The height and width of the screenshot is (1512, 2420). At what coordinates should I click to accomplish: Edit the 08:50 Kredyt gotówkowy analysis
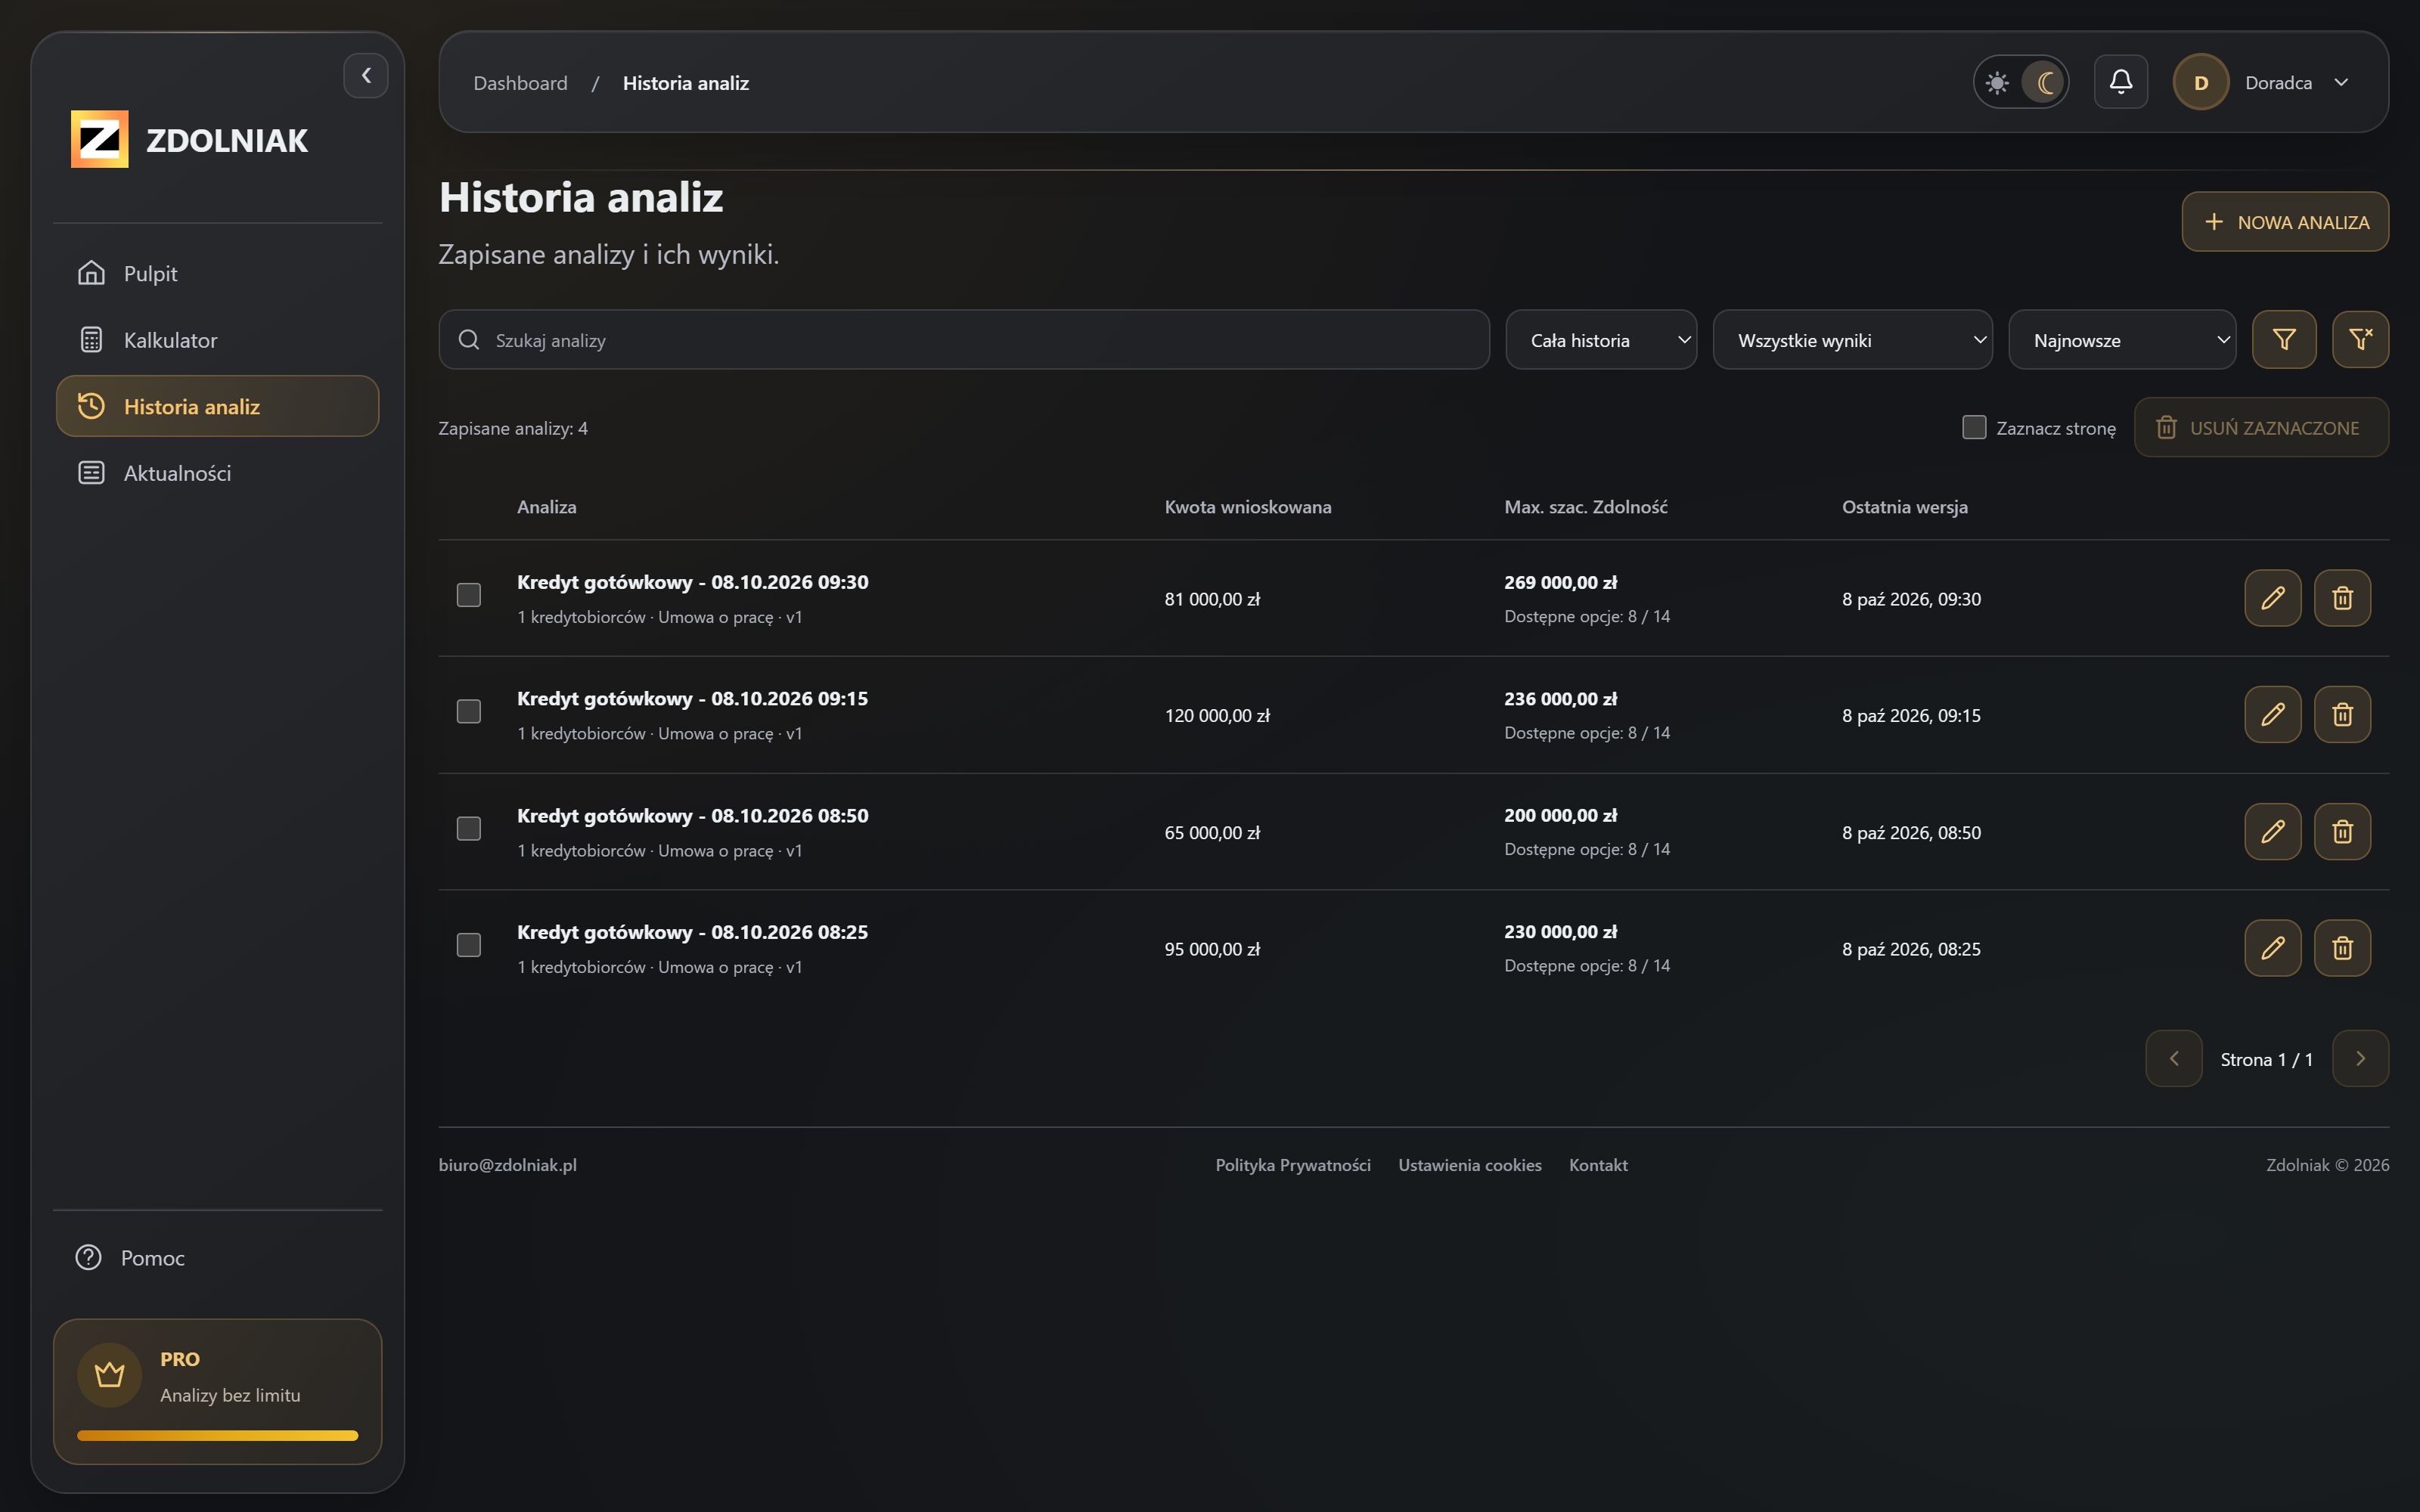(x=2272, y=831)
